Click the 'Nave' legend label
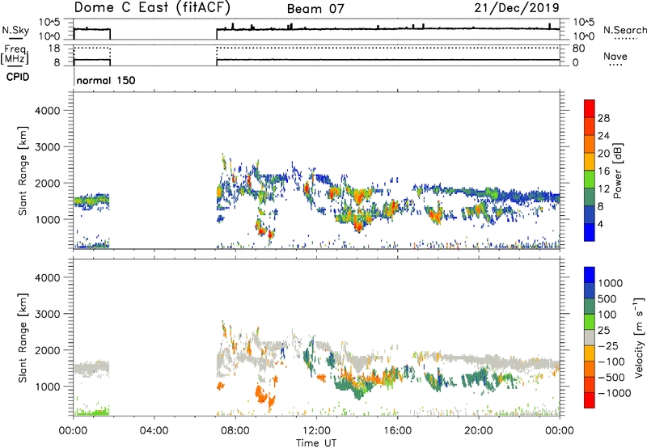 pos(615,56)
